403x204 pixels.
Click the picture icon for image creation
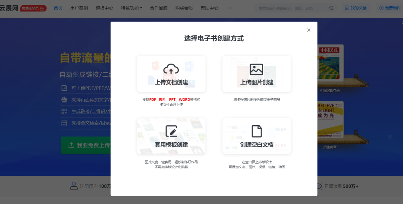pos(256,69)
